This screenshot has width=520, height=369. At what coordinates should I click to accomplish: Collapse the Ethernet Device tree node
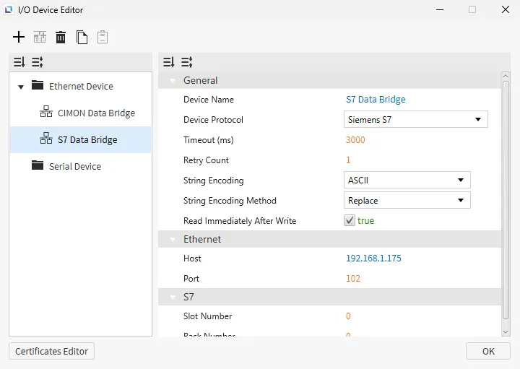pyautogui.click(x=21, y=87)
